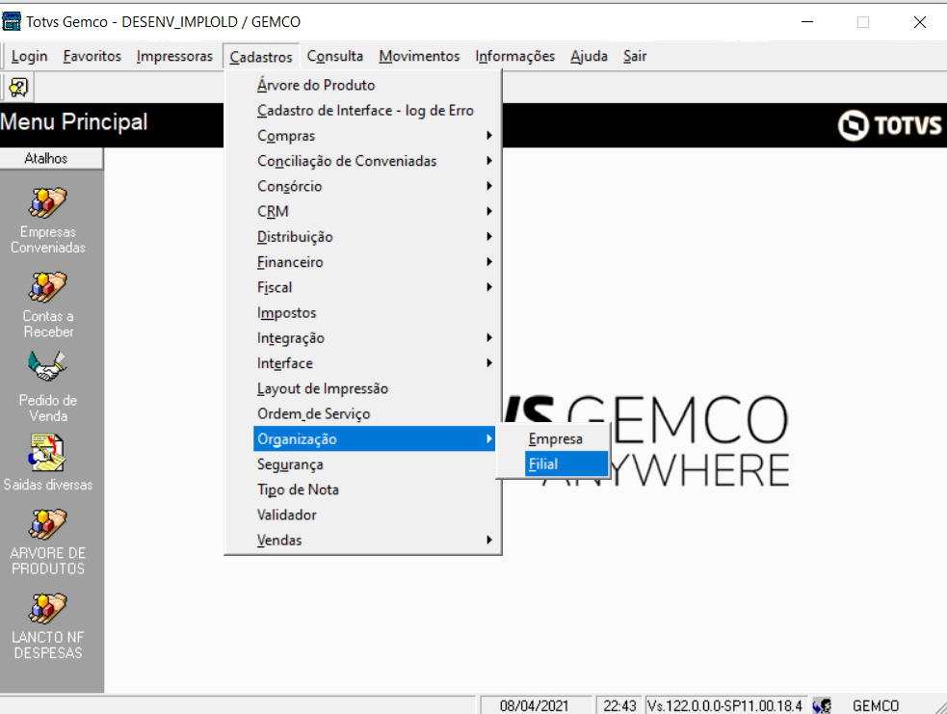The width and height of the screenshot is (947, 714).
Task: Expand the CRM submenu
Action: [375, 212]
